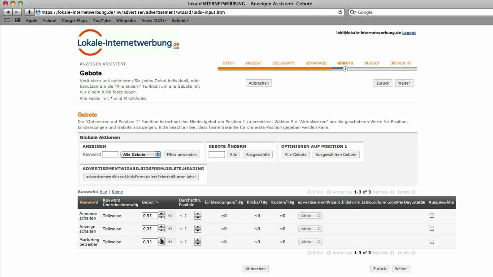The width and height of the screenshot is (493, 277).
Task: Adjust the bid stepper for Annonce schalten
Action: pos(161,216)
